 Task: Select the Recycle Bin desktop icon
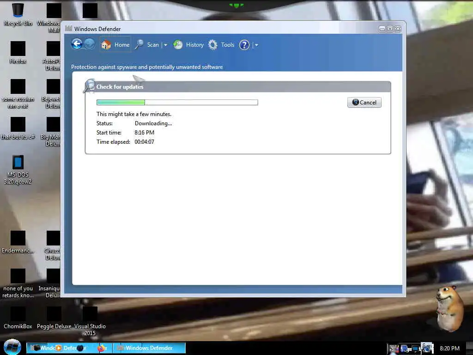[18, 14]
